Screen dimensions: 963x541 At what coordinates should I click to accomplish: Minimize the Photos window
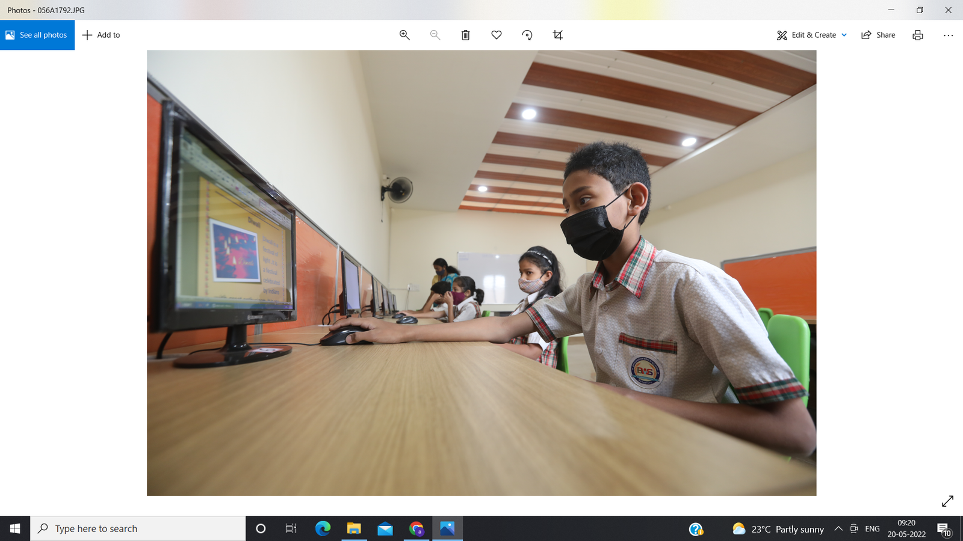click(891, 10)
